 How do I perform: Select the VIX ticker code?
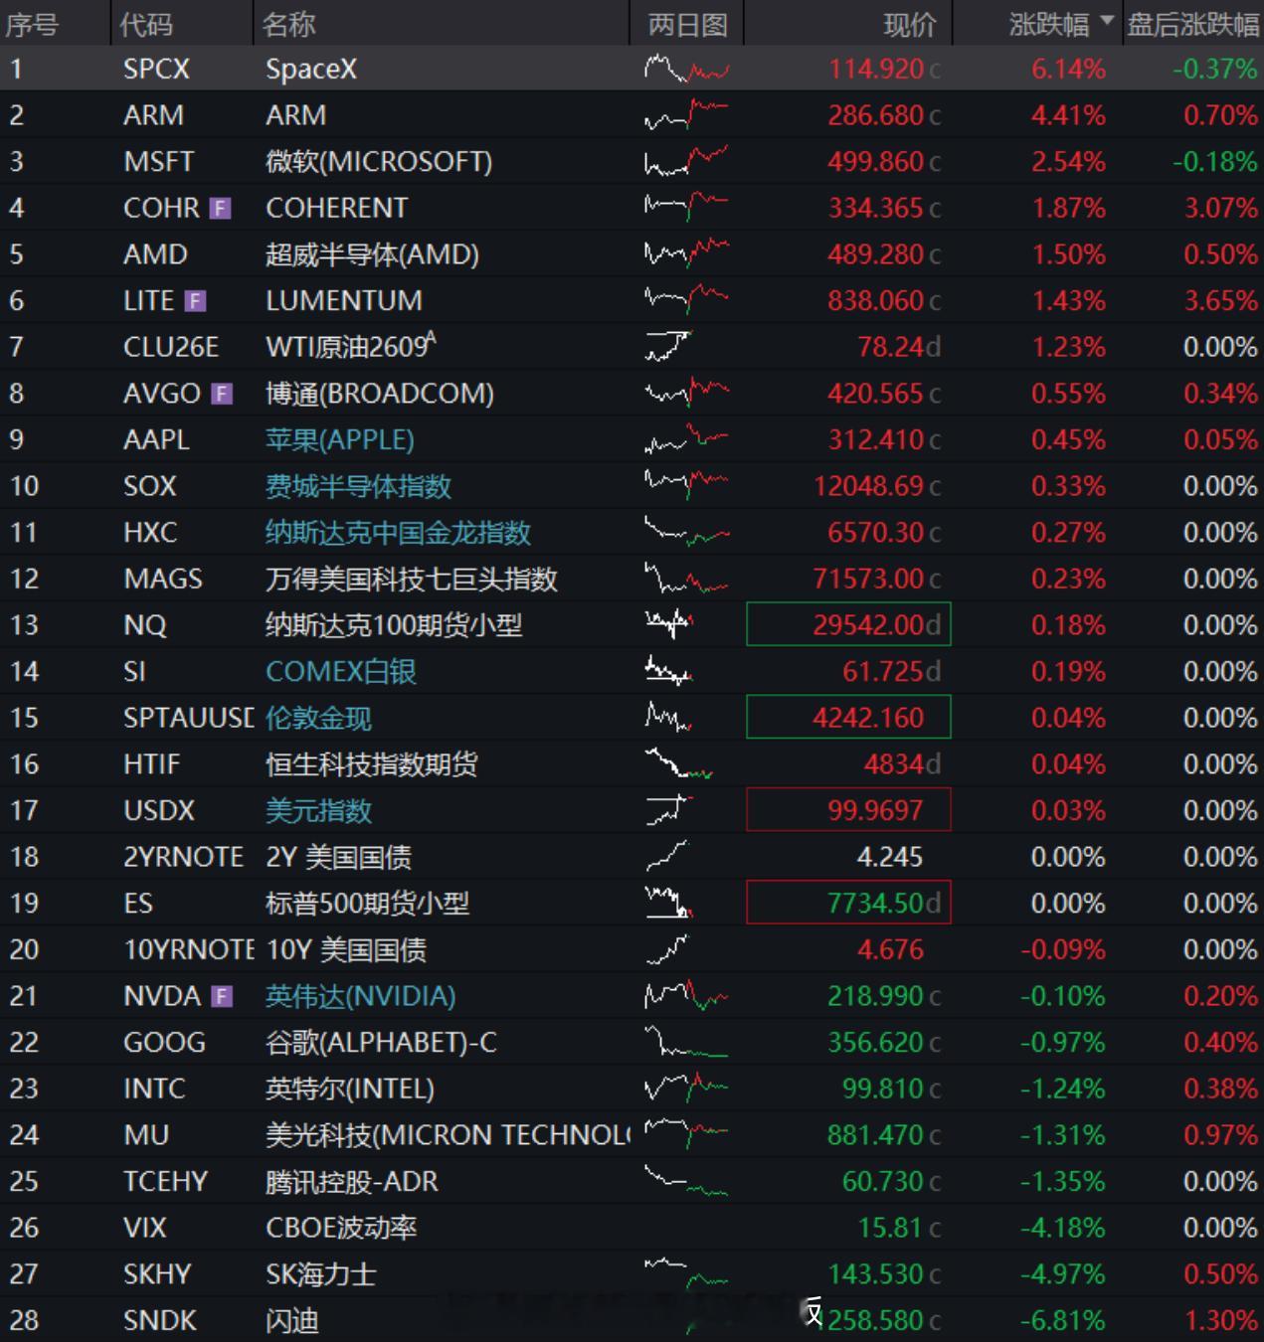coord(144,1228)
